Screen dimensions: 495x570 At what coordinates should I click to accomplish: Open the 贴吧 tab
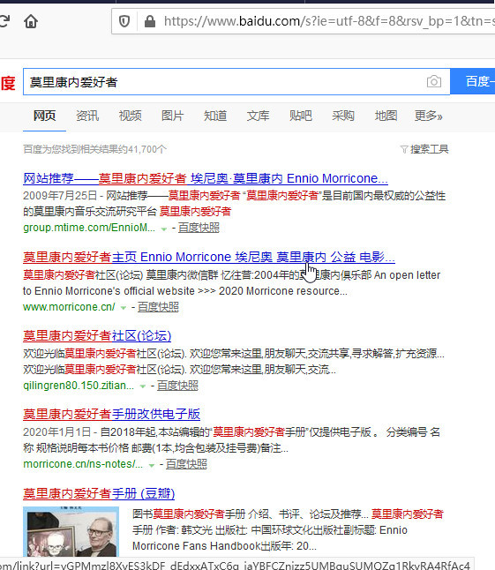(x=301, y=116)
